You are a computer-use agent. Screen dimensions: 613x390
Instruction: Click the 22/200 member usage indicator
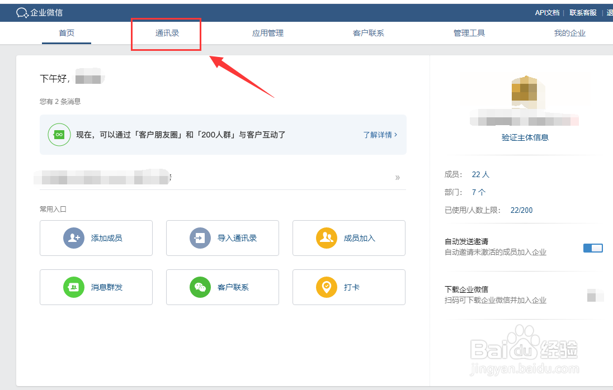[x=521, y=210]
